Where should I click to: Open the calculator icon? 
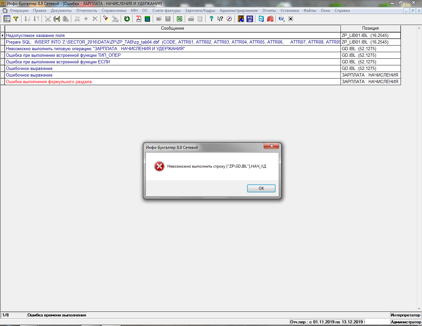tap(147, 19)
